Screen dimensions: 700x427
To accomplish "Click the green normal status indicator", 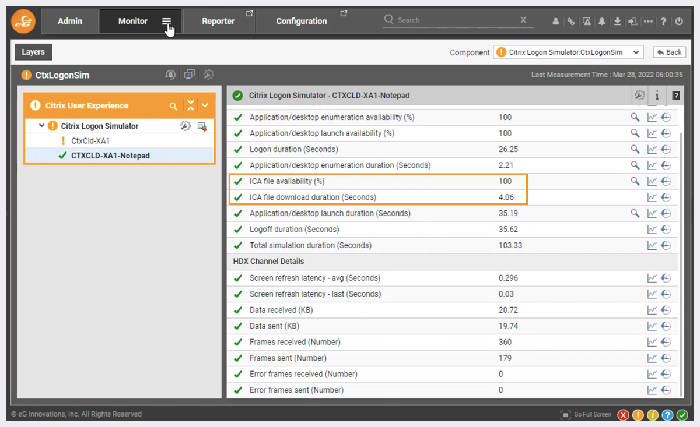I will click(x=682, y=415).
